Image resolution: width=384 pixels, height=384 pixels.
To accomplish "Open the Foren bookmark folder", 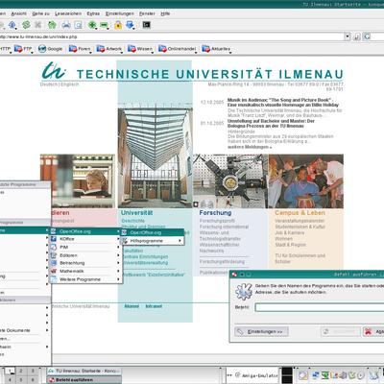I will 80,49.
